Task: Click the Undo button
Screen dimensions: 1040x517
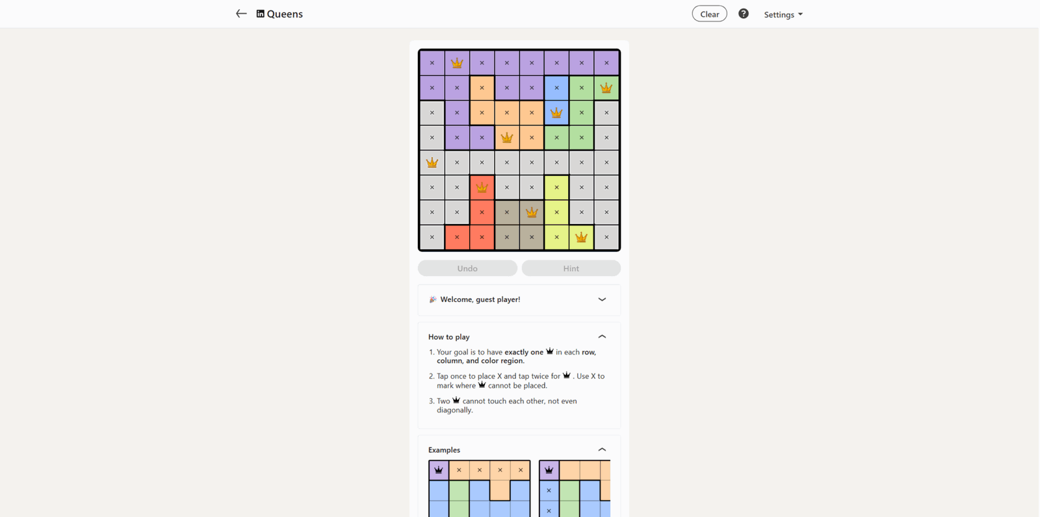Action: point(467,268)
